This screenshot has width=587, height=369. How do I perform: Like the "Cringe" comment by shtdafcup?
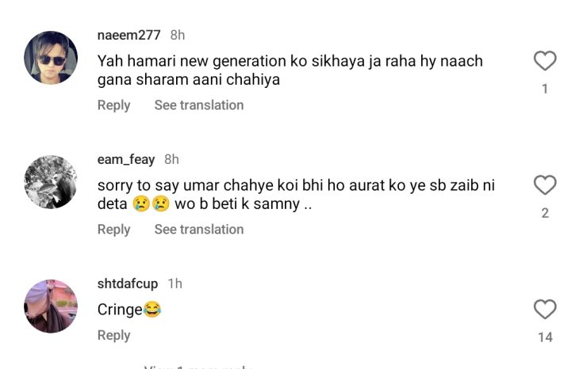(x=545, y=309)
